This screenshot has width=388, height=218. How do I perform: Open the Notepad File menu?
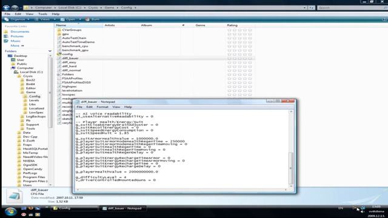[x=79, y=107]
